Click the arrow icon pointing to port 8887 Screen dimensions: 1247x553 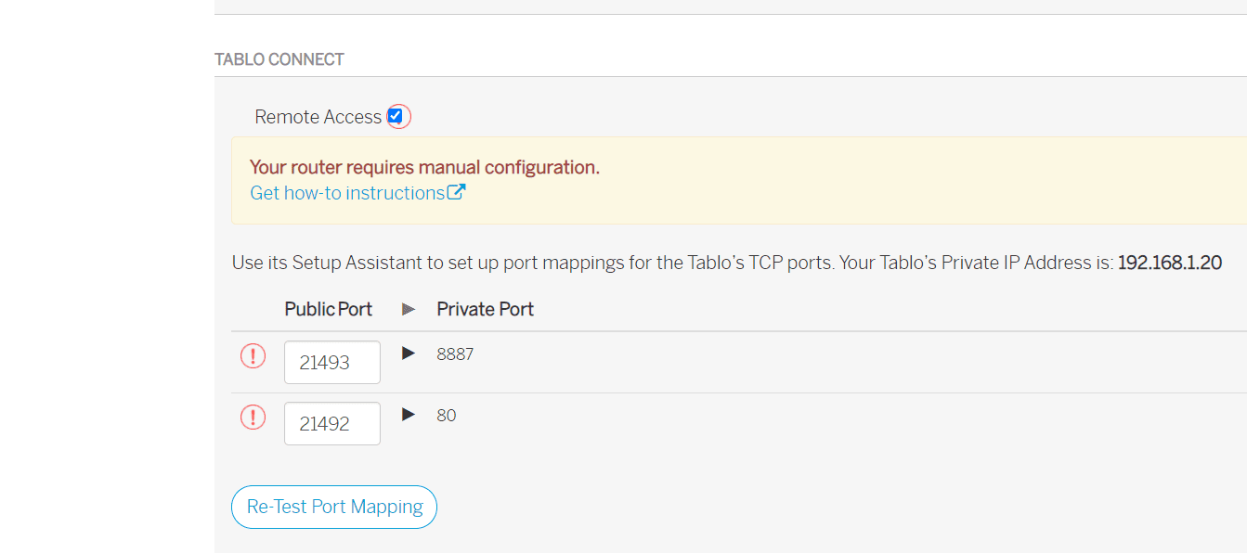(x=409, y=354)
